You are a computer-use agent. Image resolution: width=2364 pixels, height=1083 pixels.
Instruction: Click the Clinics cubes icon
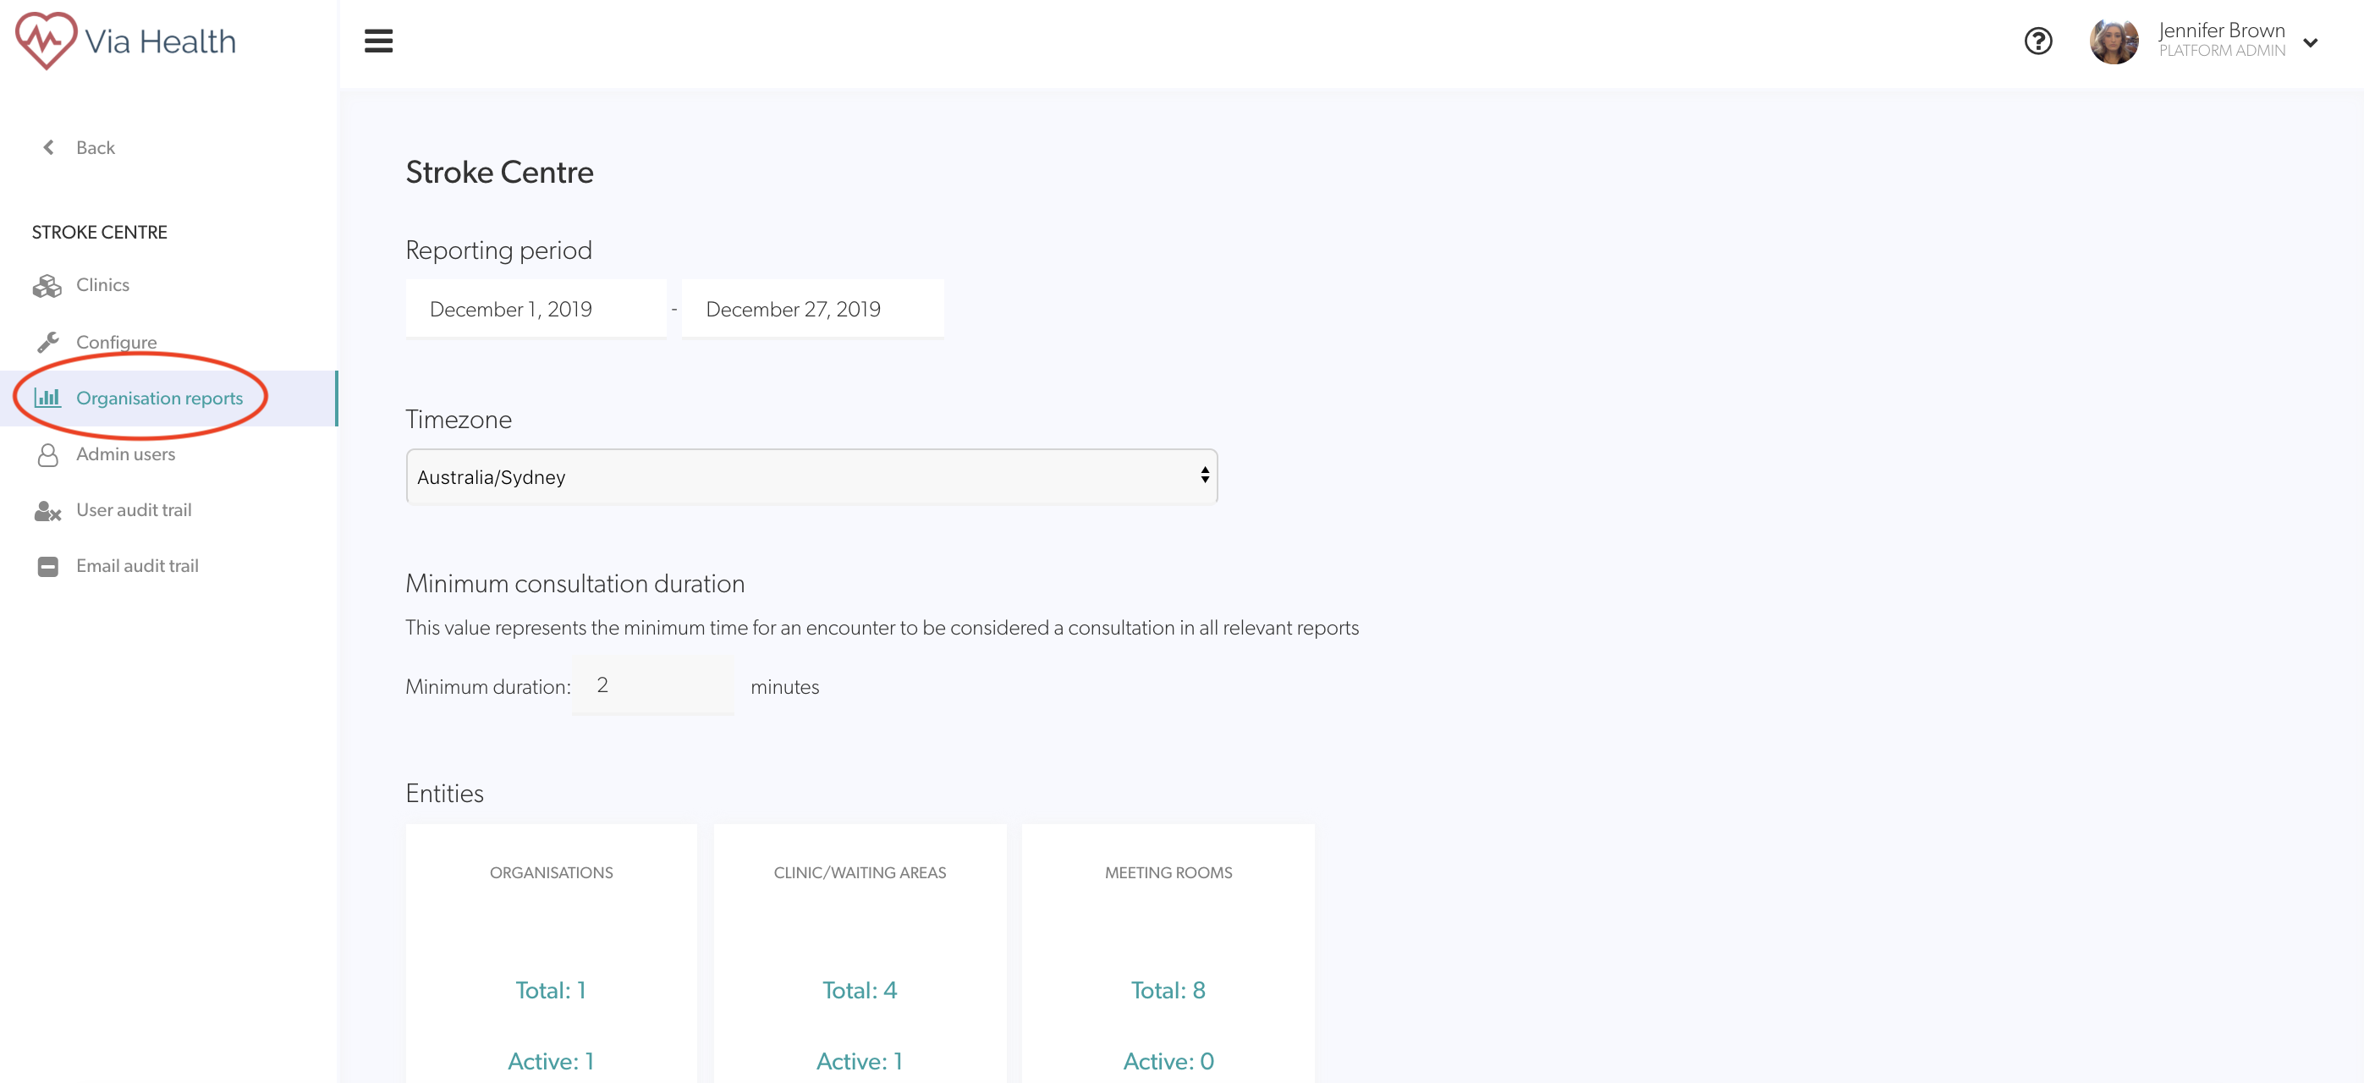(47, 286)
